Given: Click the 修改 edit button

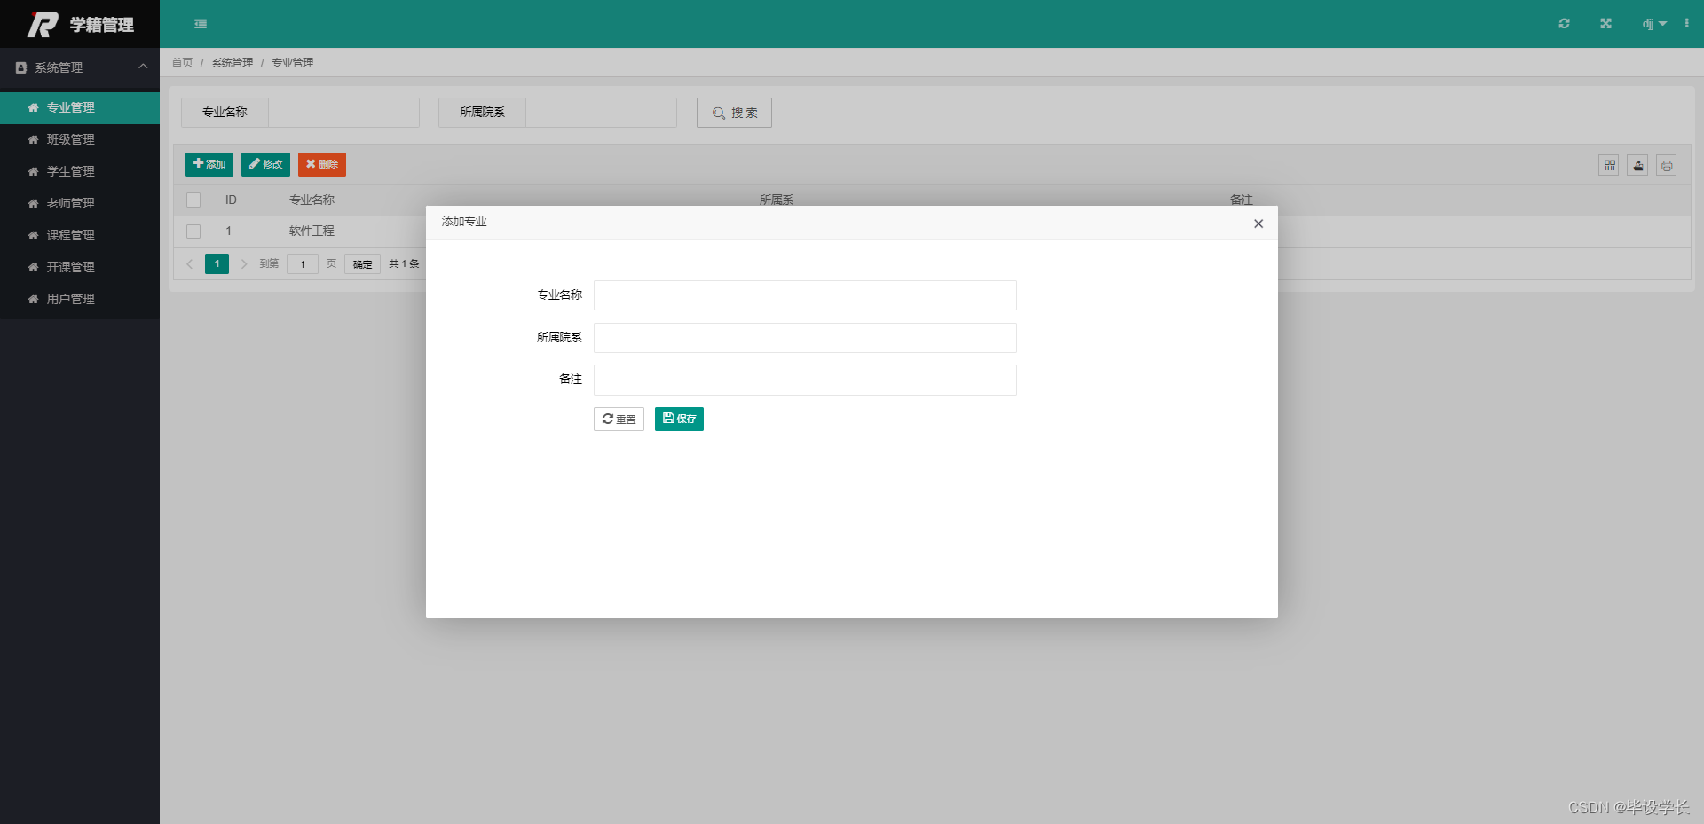Looking at the screenshot, I should point(265,164).
